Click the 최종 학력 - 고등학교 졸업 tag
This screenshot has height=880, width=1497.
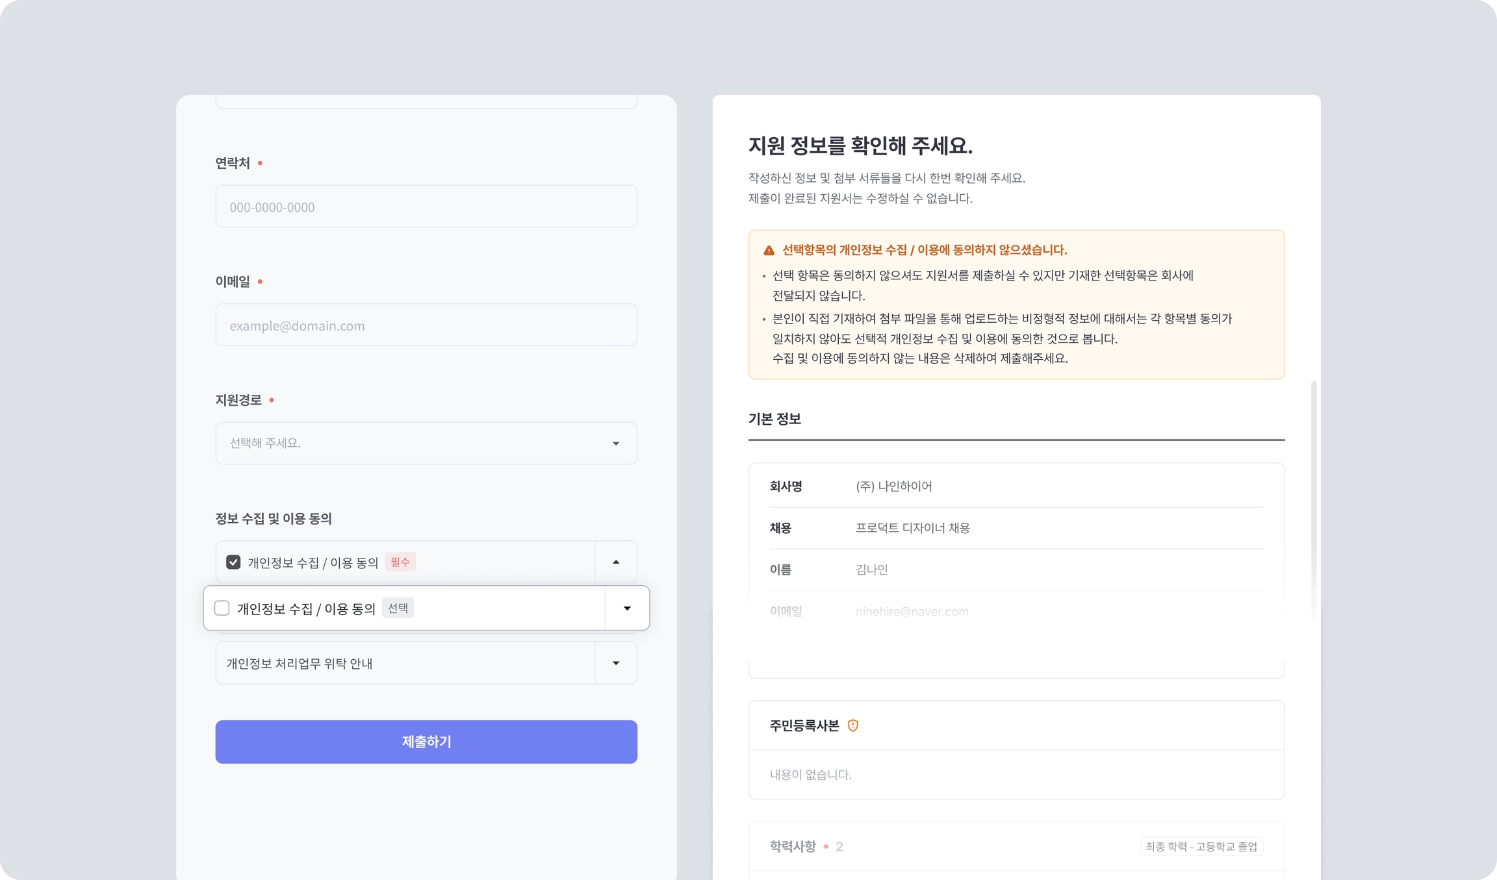(1201, 846)
